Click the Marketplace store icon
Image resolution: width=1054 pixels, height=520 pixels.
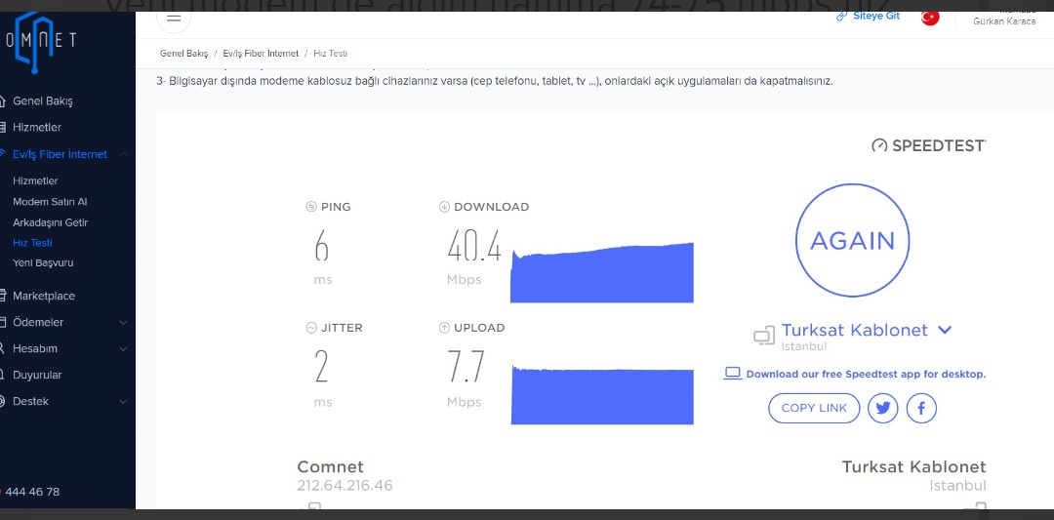point(3,296)
